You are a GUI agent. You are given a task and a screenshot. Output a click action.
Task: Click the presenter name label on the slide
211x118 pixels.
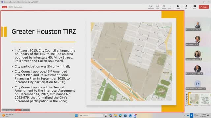click(8, 110)
